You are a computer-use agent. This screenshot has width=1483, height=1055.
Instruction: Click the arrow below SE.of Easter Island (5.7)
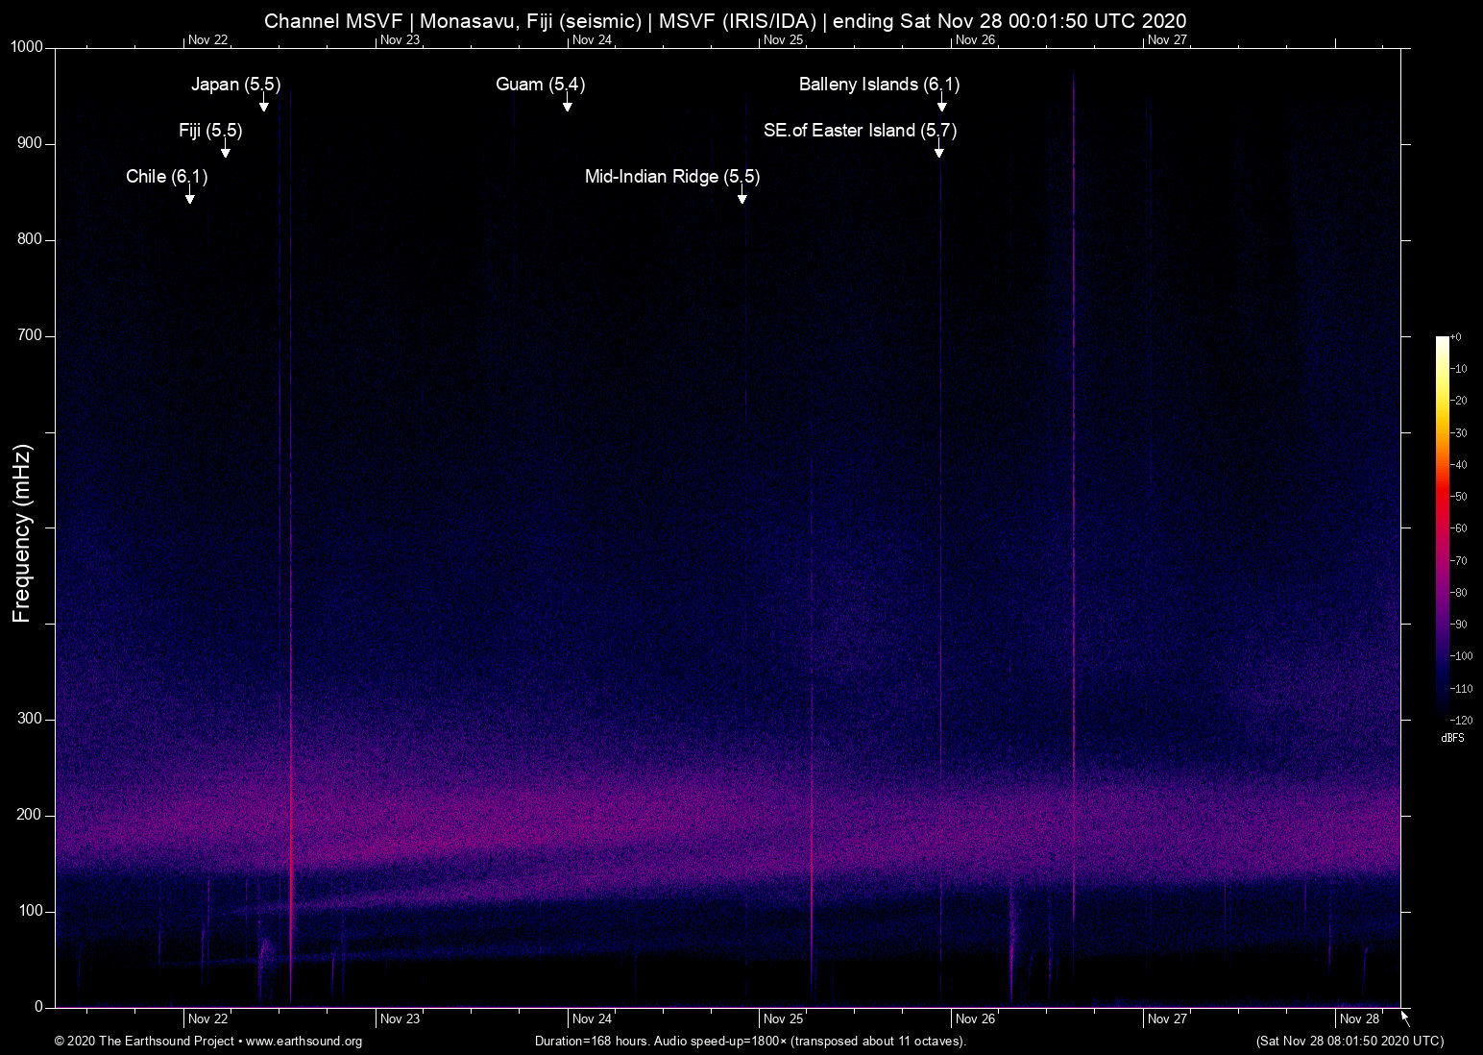tap(939, 150)
